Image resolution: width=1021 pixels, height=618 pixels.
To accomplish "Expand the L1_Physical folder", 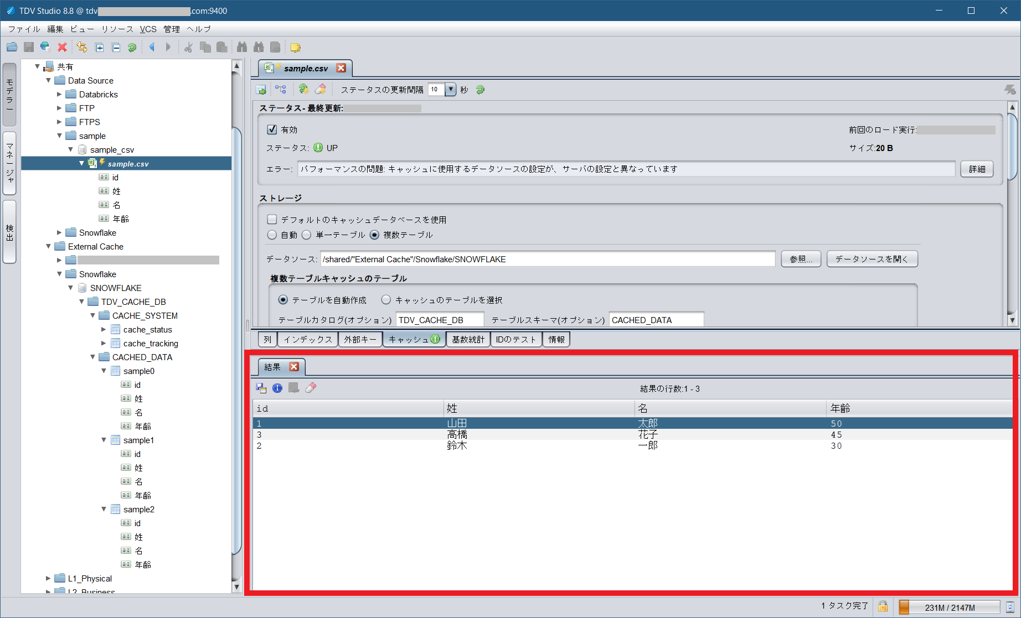I will click(48, 578).
